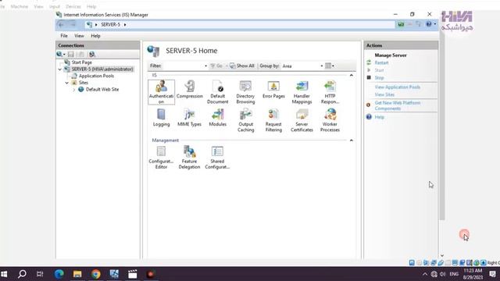Screen dimensions: 500x281
Task: Open the view mode dropdown
Action: (x=330, y=66)
